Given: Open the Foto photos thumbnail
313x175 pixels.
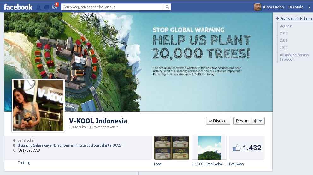Looking at the screenshot, I should [x=172, y=148].
